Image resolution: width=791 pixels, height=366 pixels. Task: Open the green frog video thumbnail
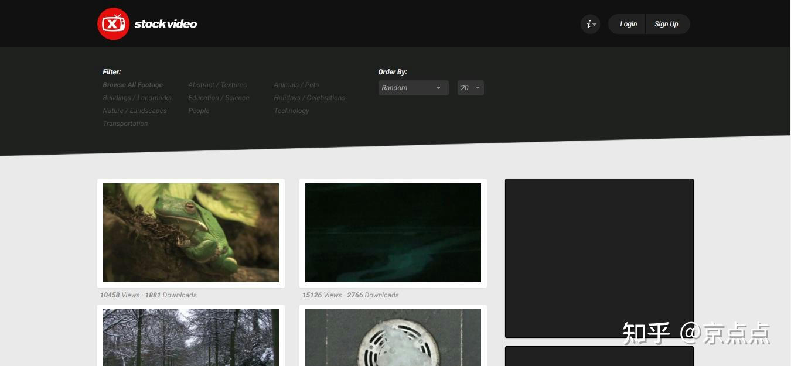pos(191,232)
